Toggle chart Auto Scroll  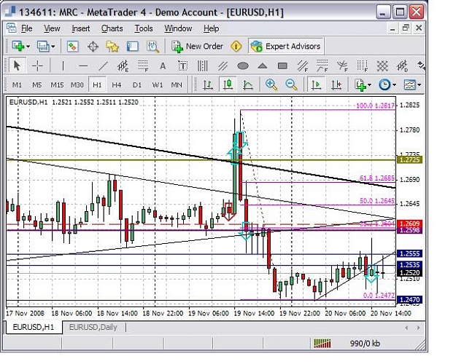click(x=316, y=84)
